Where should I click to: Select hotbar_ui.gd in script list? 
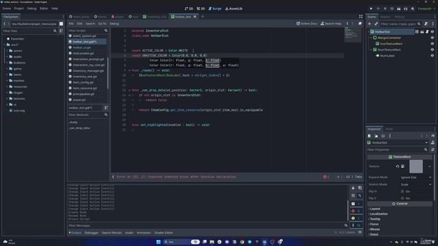(x=81, y=47)
